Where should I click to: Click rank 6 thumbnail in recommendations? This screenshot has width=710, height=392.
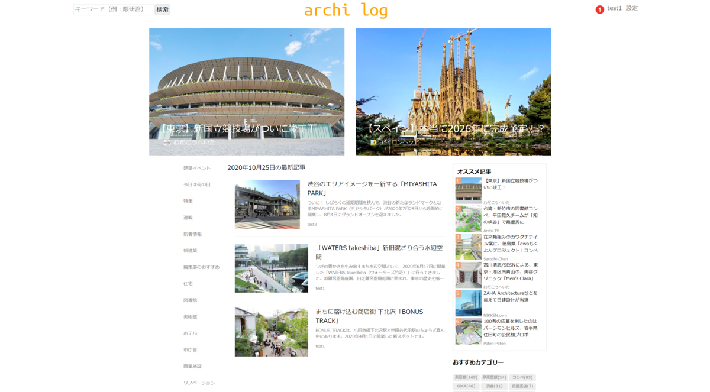[x=468, y=332]
